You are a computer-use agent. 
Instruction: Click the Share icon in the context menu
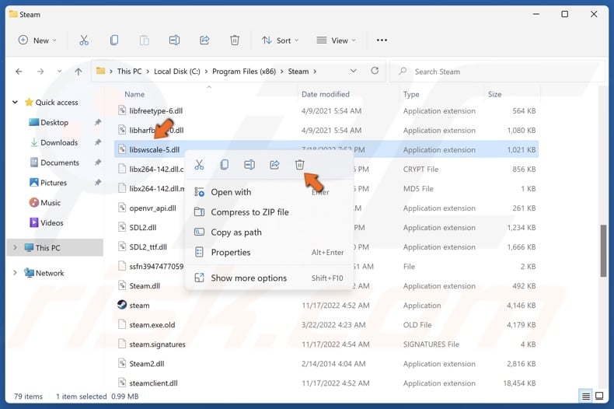pyautogui.click(x=274, y=165)
